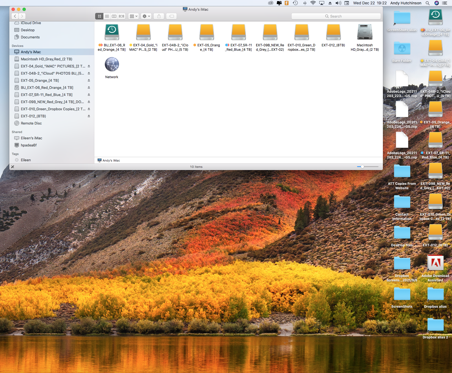Open hpadea6f shared computer
Viewport: 452px width, 373px height.
pyautogui.click(x=52, y=145)
